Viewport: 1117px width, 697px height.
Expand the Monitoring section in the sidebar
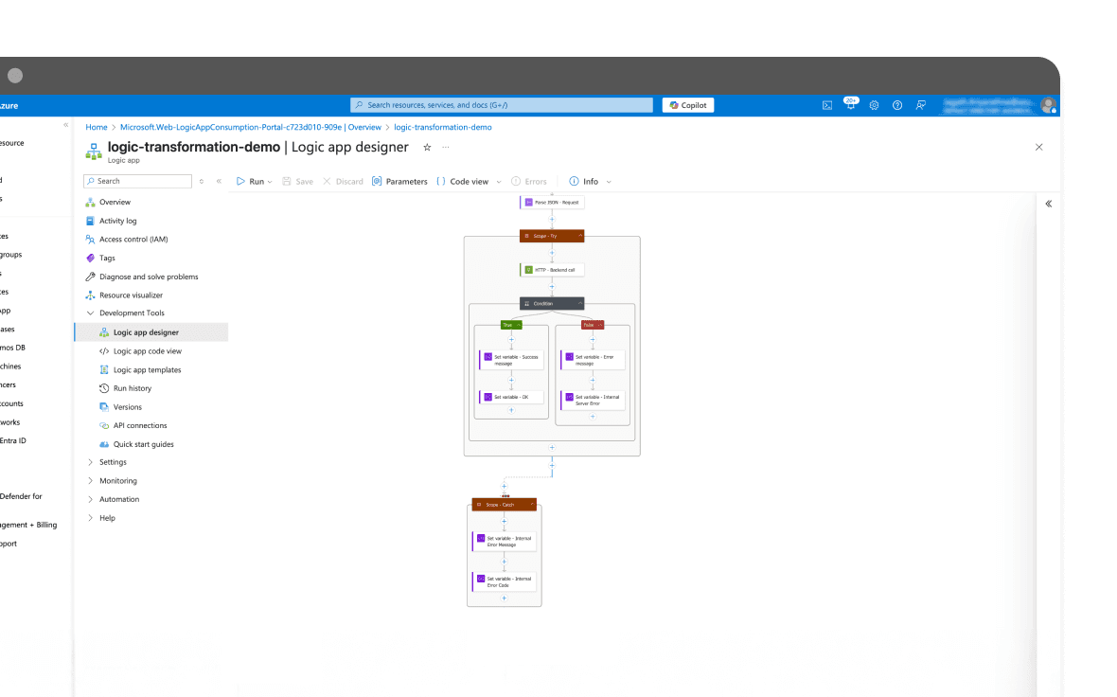click(x=118, y=480)
